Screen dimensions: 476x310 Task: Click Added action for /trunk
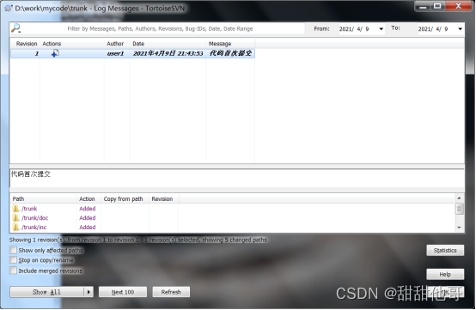[88, 209]
